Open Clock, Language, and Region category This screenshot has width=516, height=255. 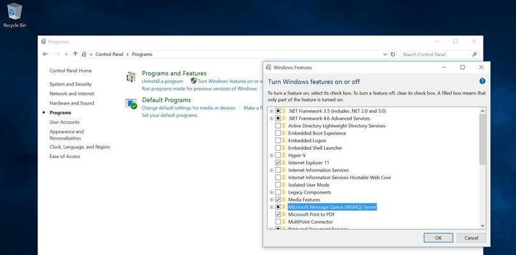[x=80, y=147]
